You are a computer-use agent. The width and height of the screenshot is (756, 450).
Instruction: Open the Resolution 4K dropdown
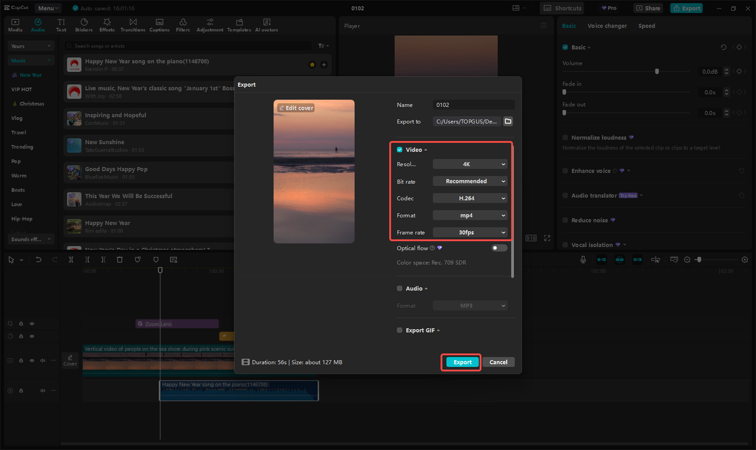pyautogui.click(x=470, y=164)
